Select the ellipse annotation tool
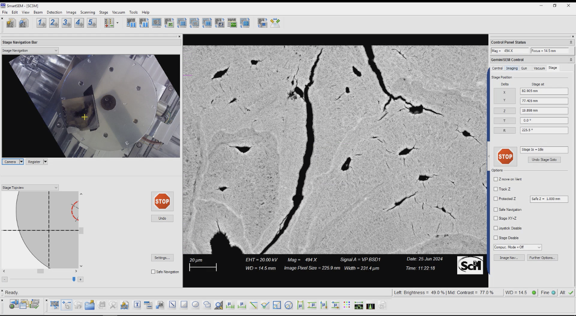Viewport: 576px width, 316px height. 196,305
